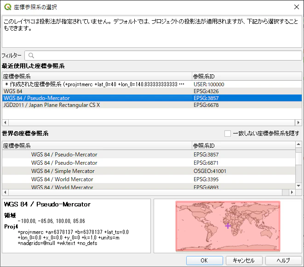Viewport: 304px width, 267px height.
Task: Click the OSGEO:41001 ID cell
Action: (210, 171)
